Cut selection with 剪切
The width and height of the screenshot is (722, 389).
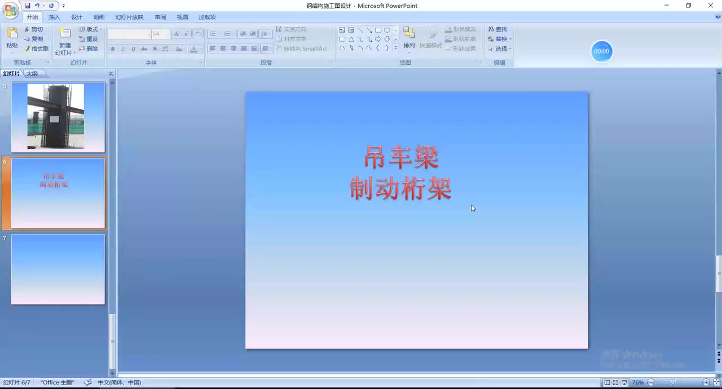pos(33,29)
